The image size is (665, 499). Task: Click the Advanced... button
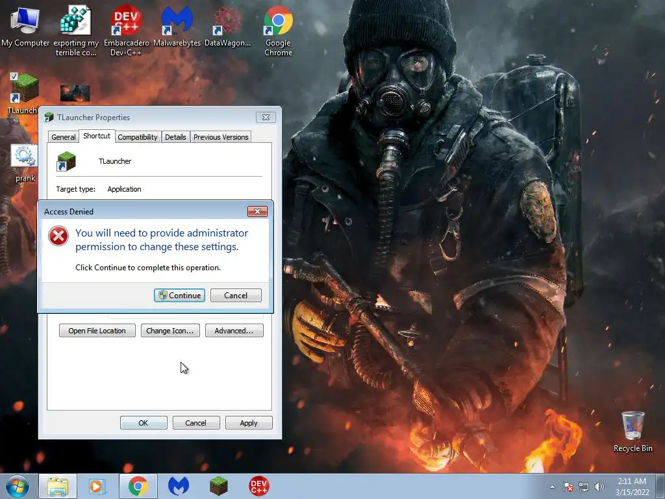[x=234, y=331]
